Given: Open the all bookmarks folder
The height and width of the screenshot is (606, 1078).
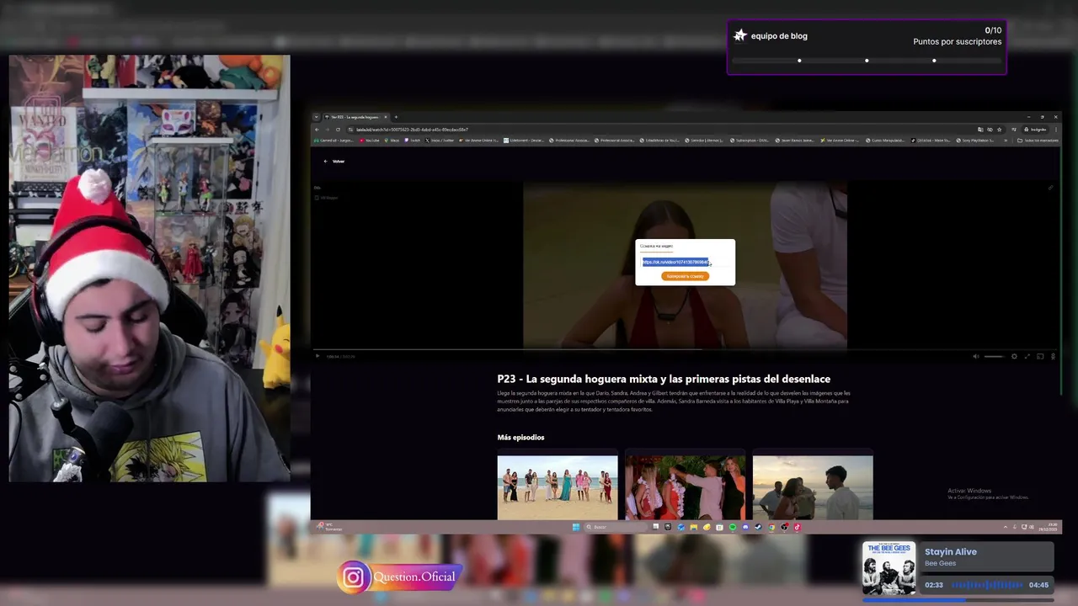Looking at the screenshot, I should coord(1038,141).
